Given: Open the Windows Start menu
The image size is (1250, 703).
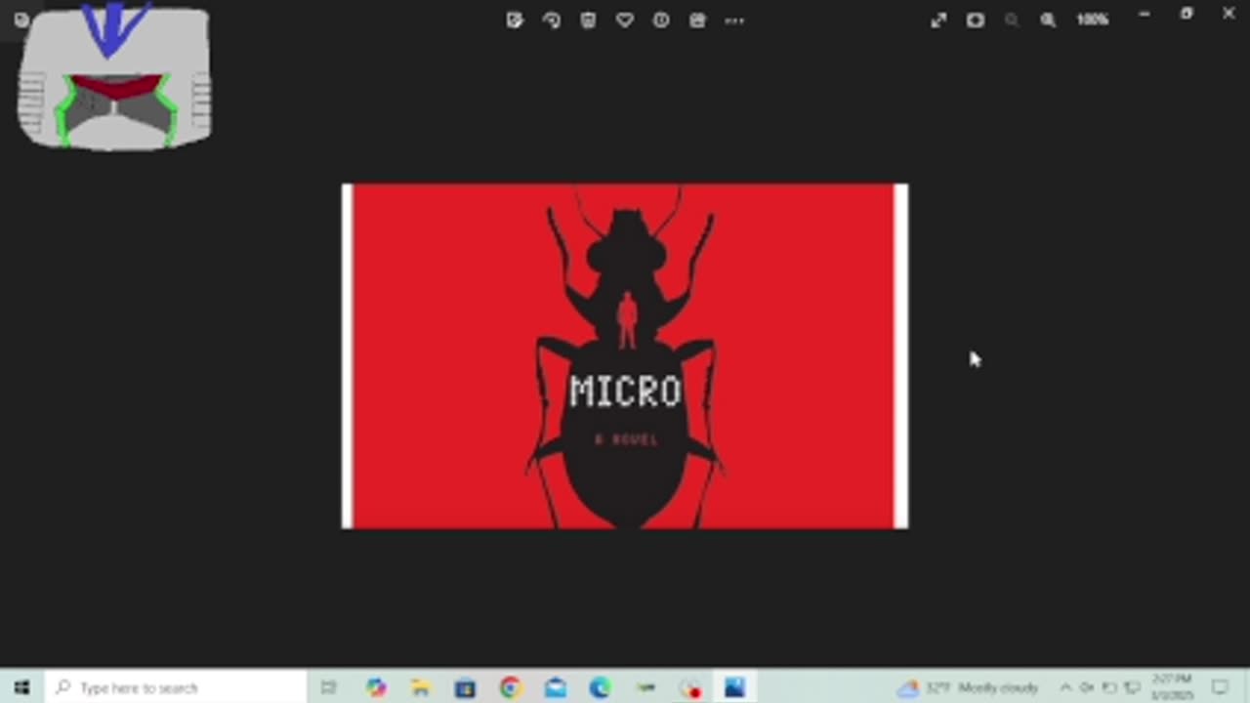Looking at the screenshot, I should point(21,687).
